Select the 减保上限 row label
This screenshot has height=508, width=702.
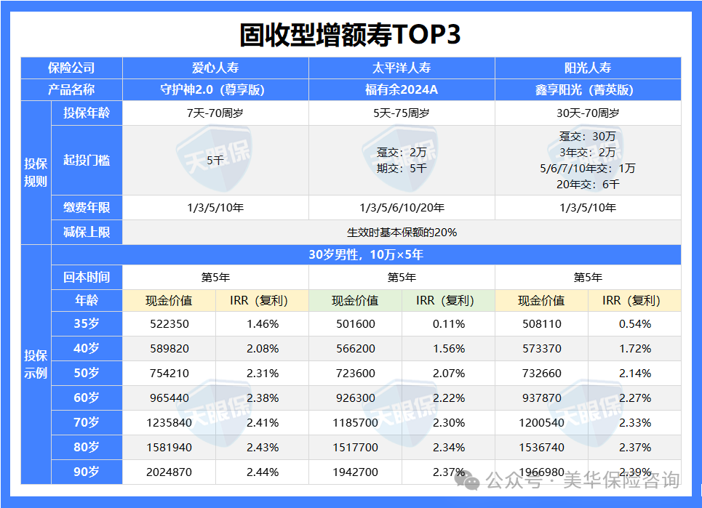click(87, 233)
